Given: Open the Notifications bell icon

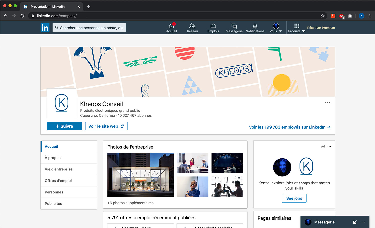Looking at the screenshot, I should click(x=255, y=28).
